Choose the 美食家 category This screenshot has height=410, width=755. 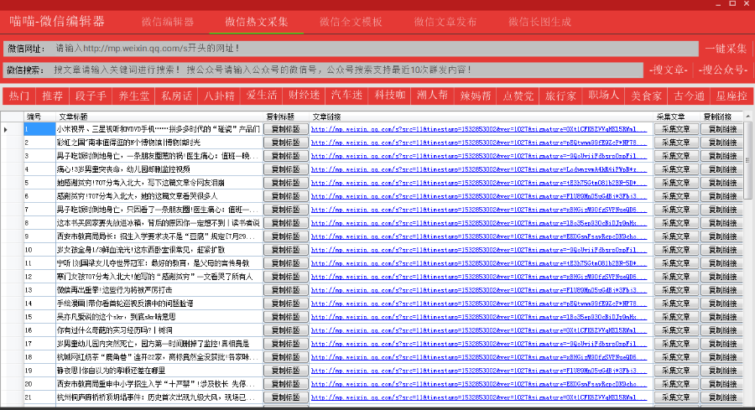(x=646, y=96)
